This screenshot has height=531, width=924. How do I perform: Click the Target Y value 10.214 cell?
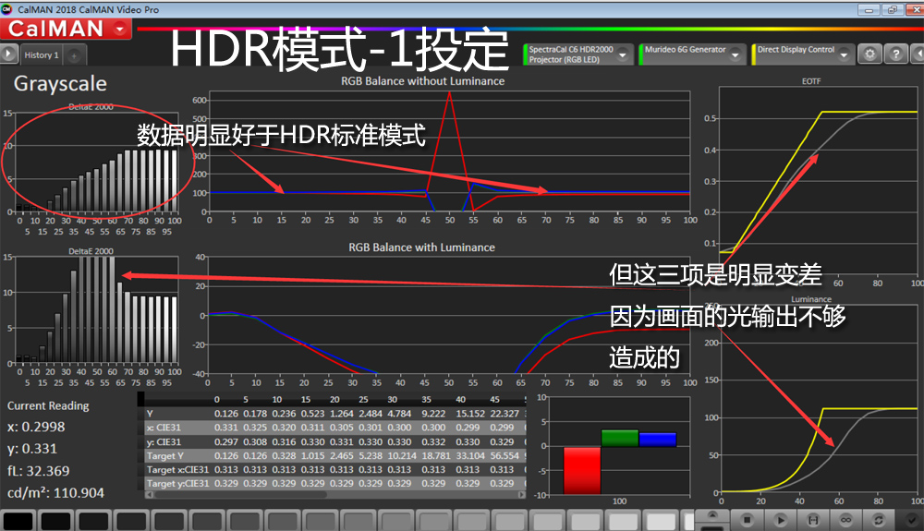pos(401,455)
